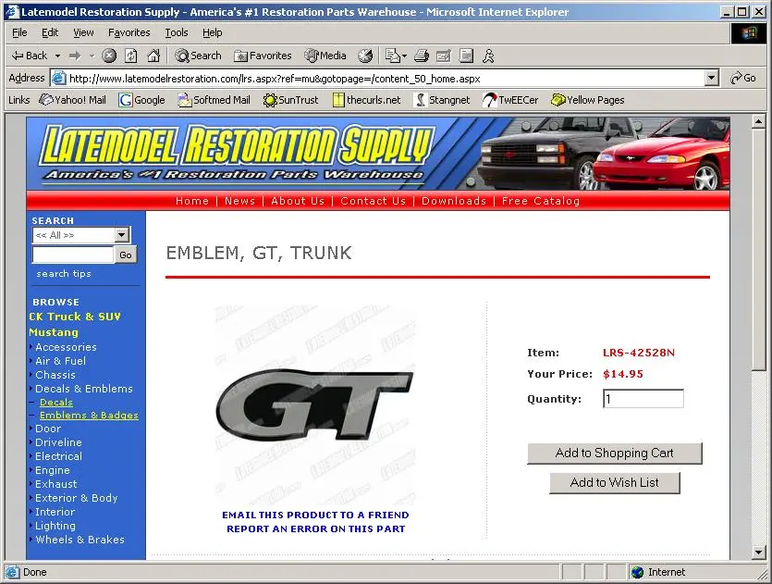Open the Edit menu
Image resolution: width=772 pixels, height=584 pixels.
50,32
